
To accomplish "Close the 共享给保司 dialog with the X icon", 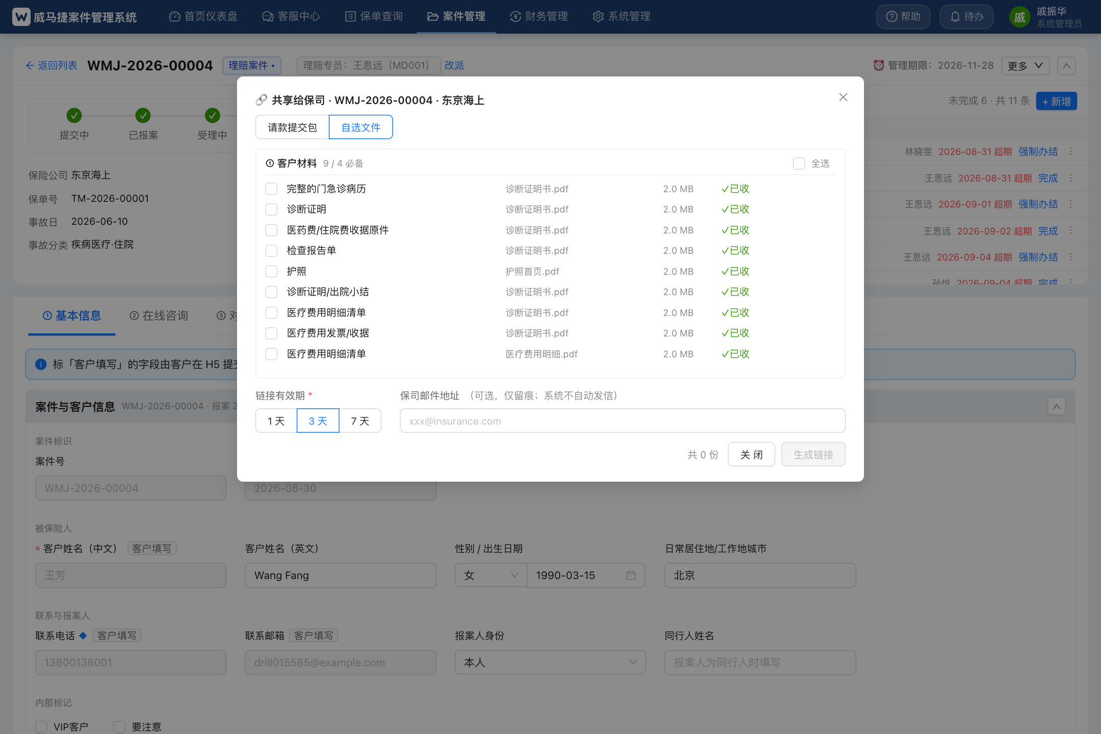I will 843,97.
